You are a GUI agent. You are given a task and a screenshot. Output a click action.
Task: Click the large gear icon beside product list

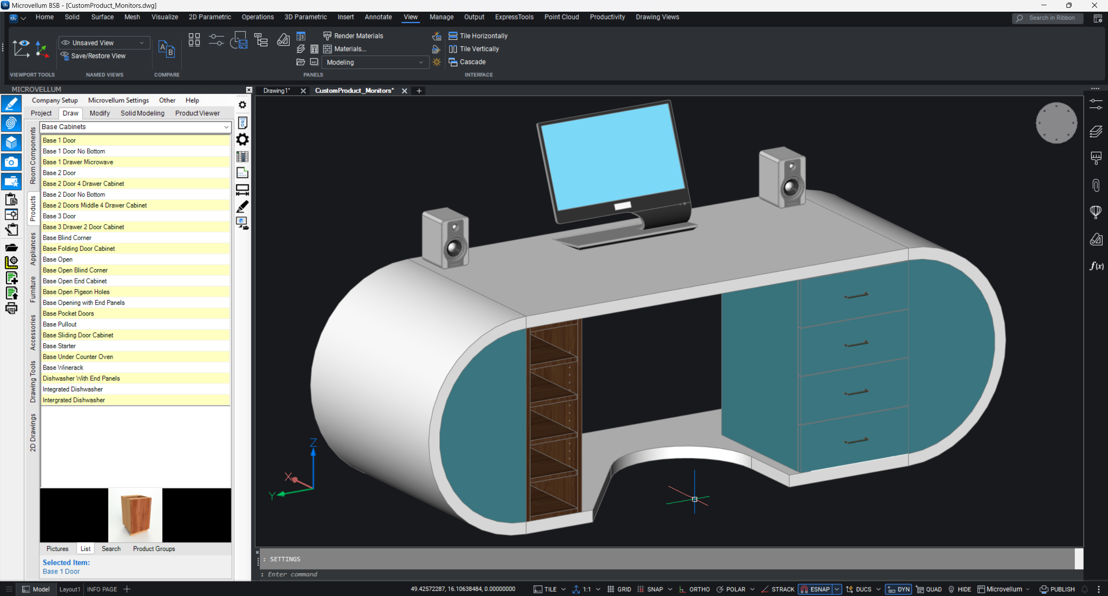[x=242, y=139]
